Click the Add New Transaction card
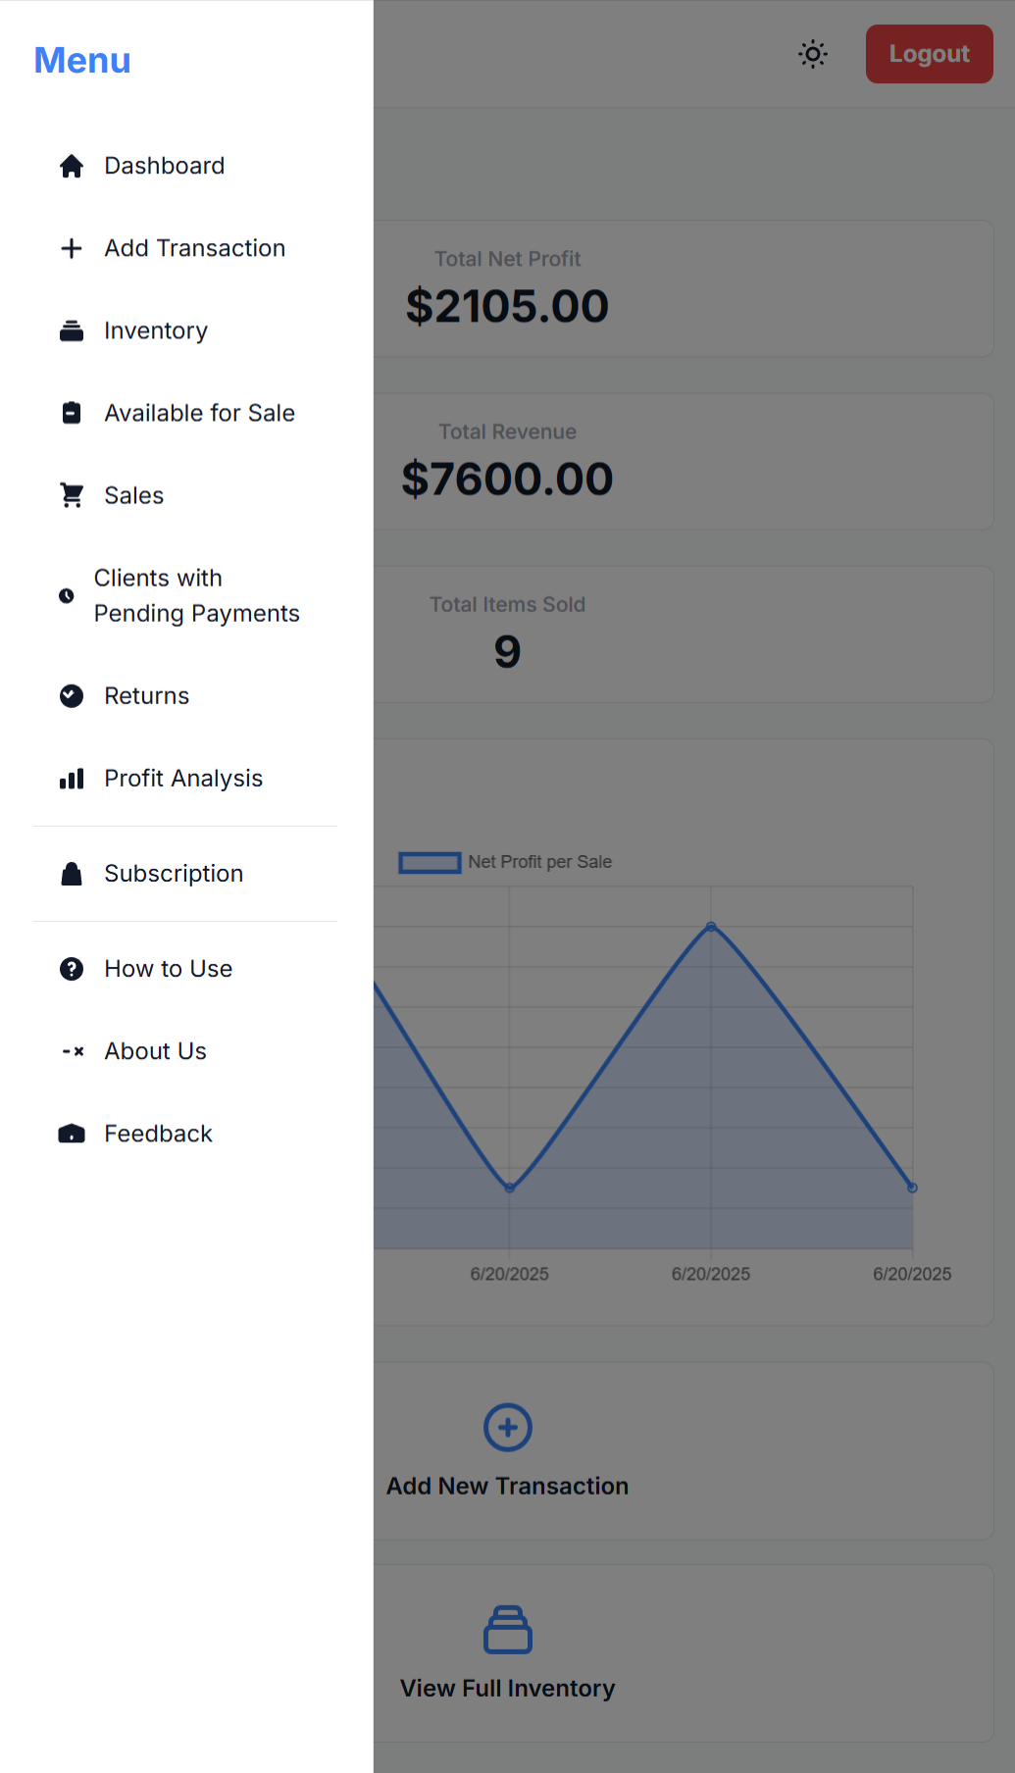This screenshot has height=1773, width=1015. tap(684, 1450)
